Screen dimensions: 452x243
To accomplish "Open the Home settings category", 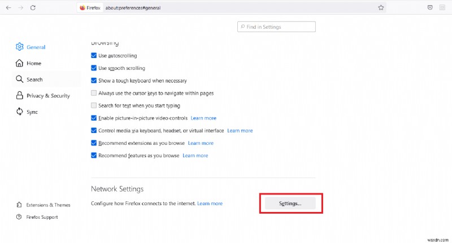I will click(x=33, y=63).
